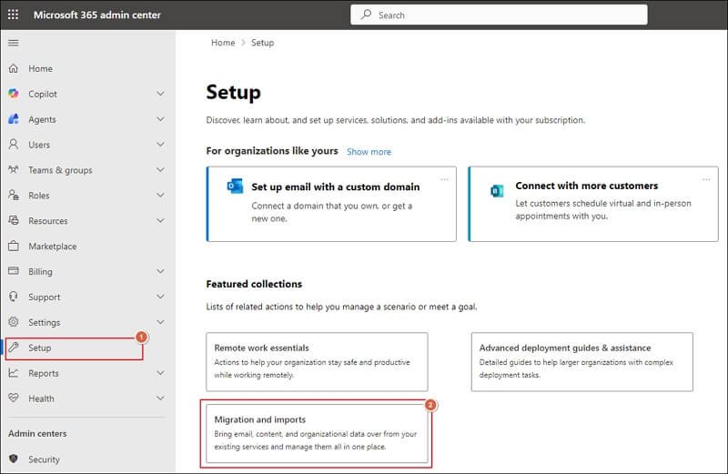Viewport: 728px width, 474px height.
Task: Click the Outlook icon on email card
Action: point(235,187)
